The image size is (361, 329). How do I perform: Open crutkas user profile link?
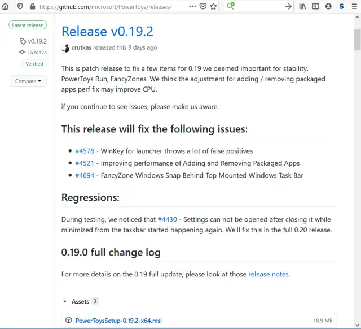(x=81, y=47)
